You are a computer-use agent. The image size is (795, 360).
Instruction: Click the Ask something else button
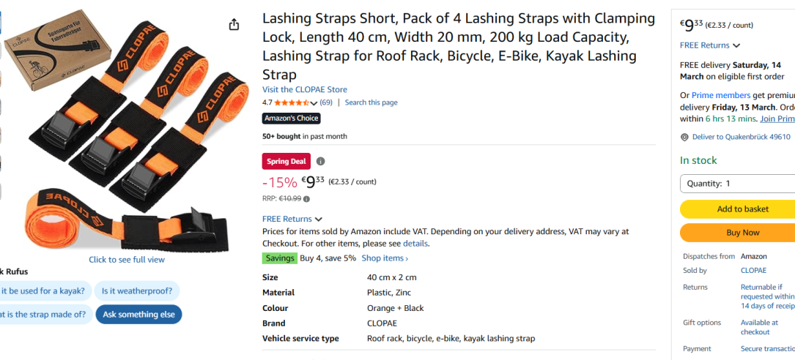click(x=138, y=315)
